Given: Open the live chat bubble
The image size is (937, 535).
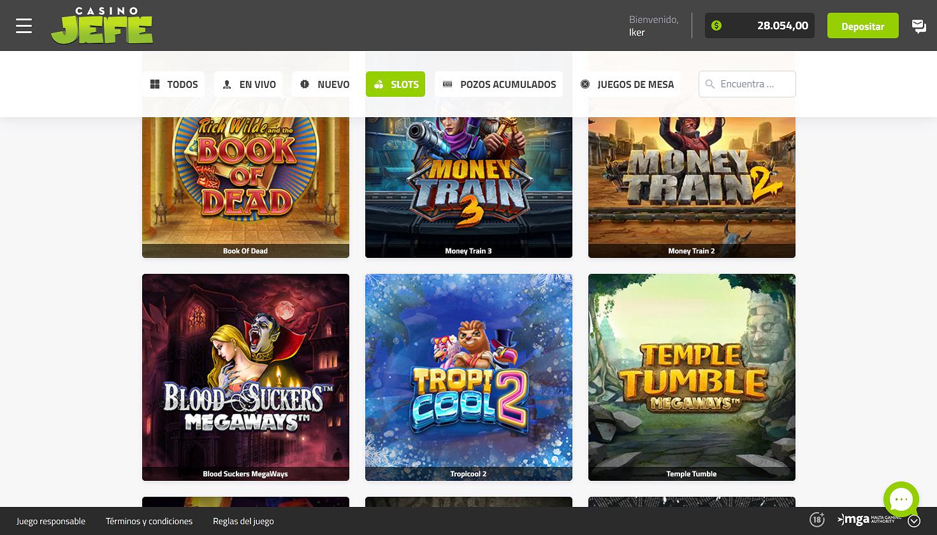Looking at the screenshot, I should click(901, 499).
